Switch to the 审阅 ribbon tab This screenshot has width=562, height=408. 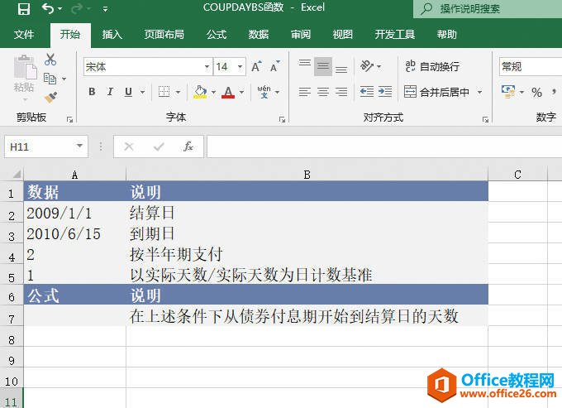pyautogui.click(x=301, y=35)
